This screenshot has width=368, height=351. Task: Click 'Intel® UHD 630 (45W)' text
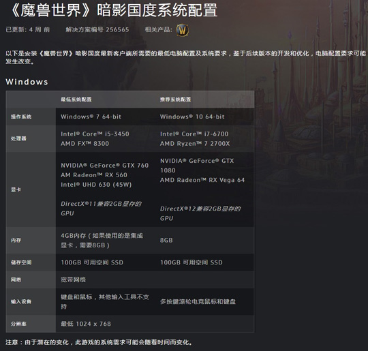(x=96, y=185)
